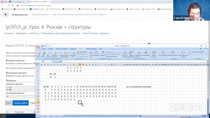This screenshot has height=118, width=210.
Task: Click the 'Информатикс' site title
Action: click(20, 14)
